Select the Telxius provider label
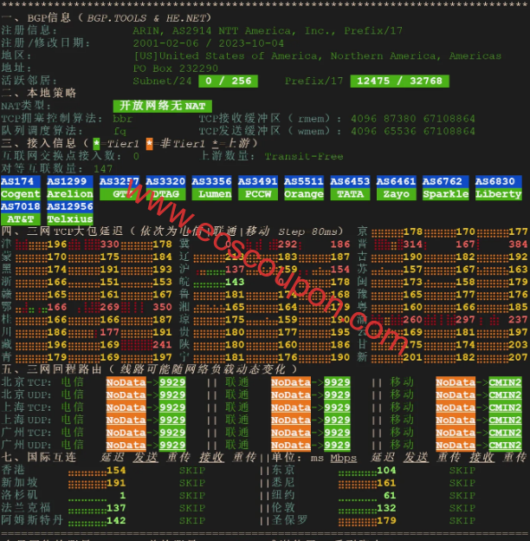 [70, 219]
